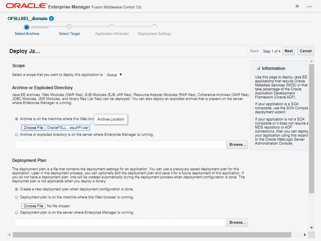Click the Archive Location tooltip
The height and width of the screenshot is (241, 321).
[111, 119]
